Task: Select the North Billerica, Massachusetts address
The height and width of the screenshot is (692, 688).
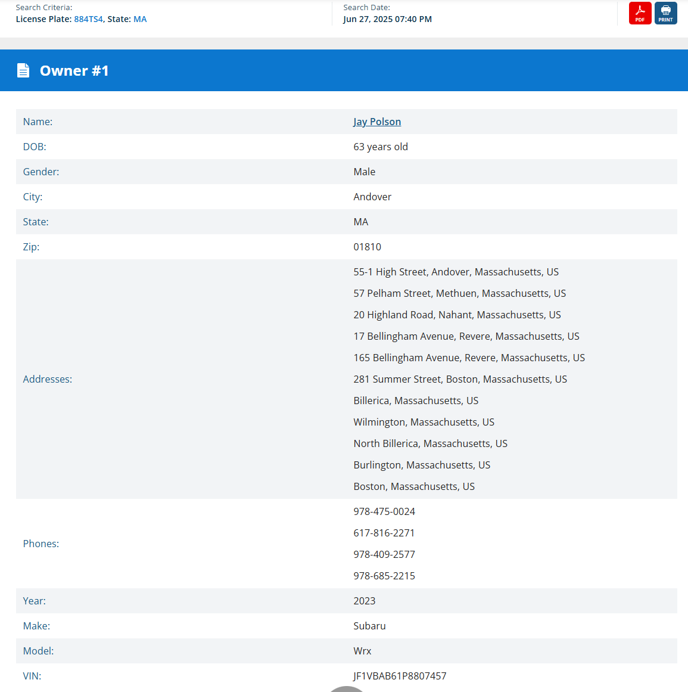Action: point(431,443)
